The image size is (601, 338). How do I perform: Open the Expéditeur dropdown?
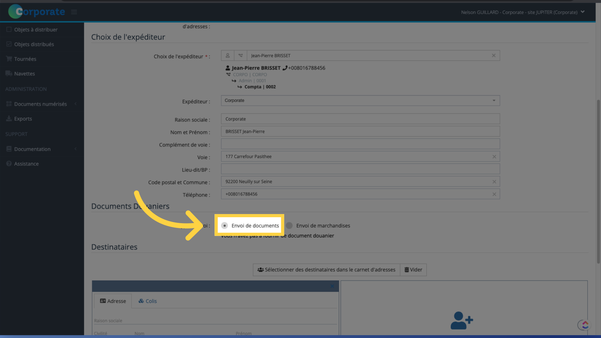click(x=360, y=100)
